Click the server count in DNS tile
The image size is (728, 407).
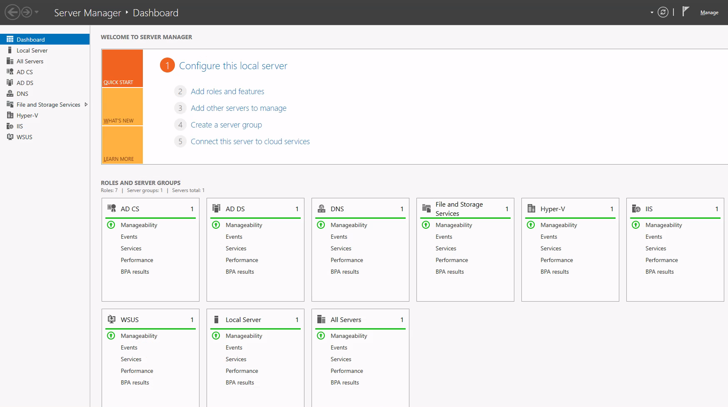[x=402, y=209]
